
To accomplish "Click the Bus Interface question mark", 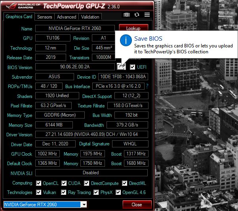I will pos(147,86).
